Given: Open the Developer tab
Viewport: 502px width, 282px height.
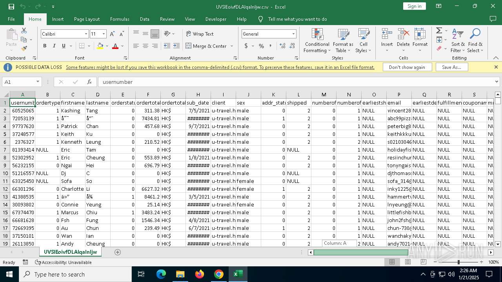Looking at the screenshot, I should pos(216,19).
